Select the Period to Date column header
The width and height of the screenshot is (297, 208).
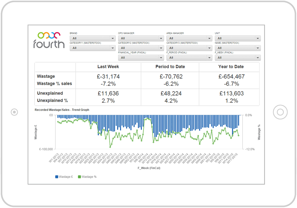(x=170, y=67)
